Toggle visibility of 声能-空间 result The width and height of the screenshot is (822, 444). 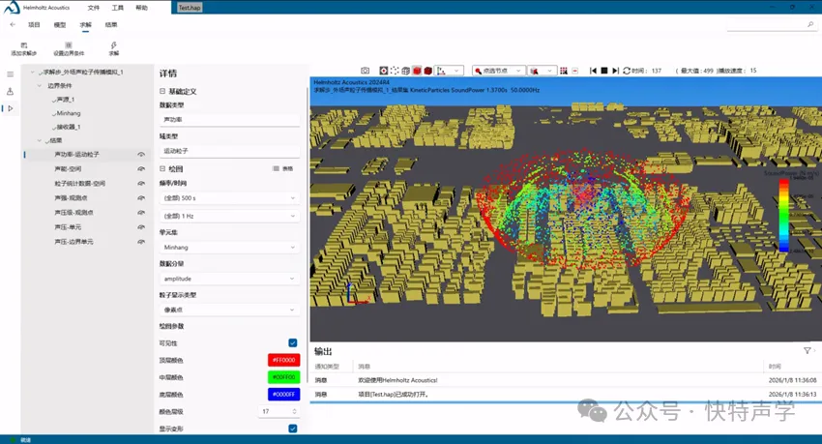click(141, 168)
